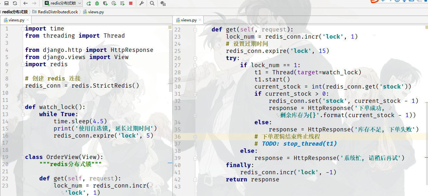Collapse the try block fold marker
The image size is (428, 196).
[195, 58]
